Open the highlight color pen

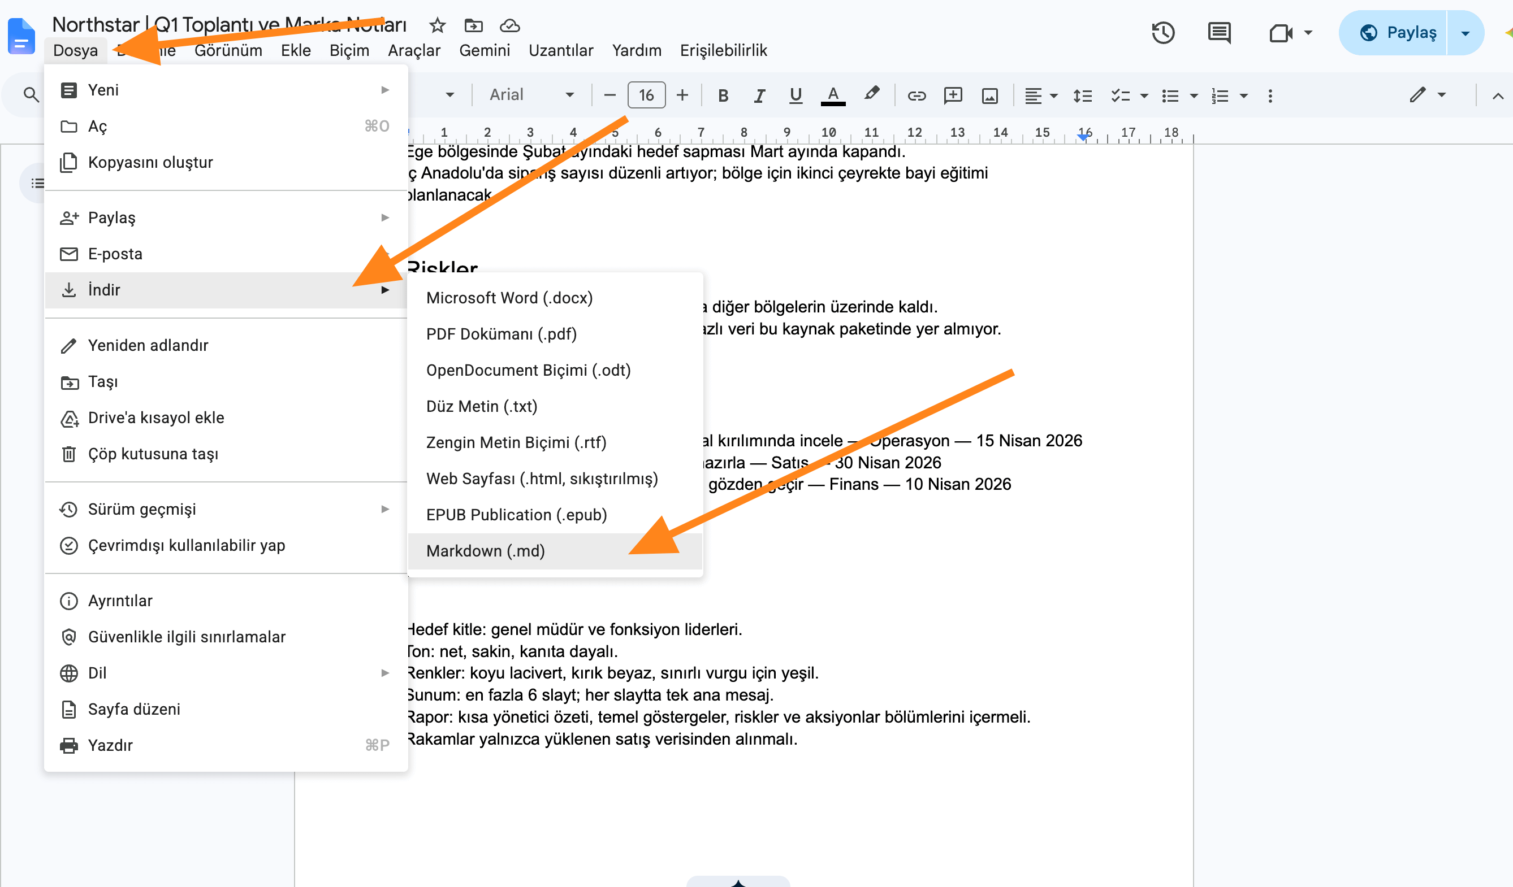[x=871, y=94]
